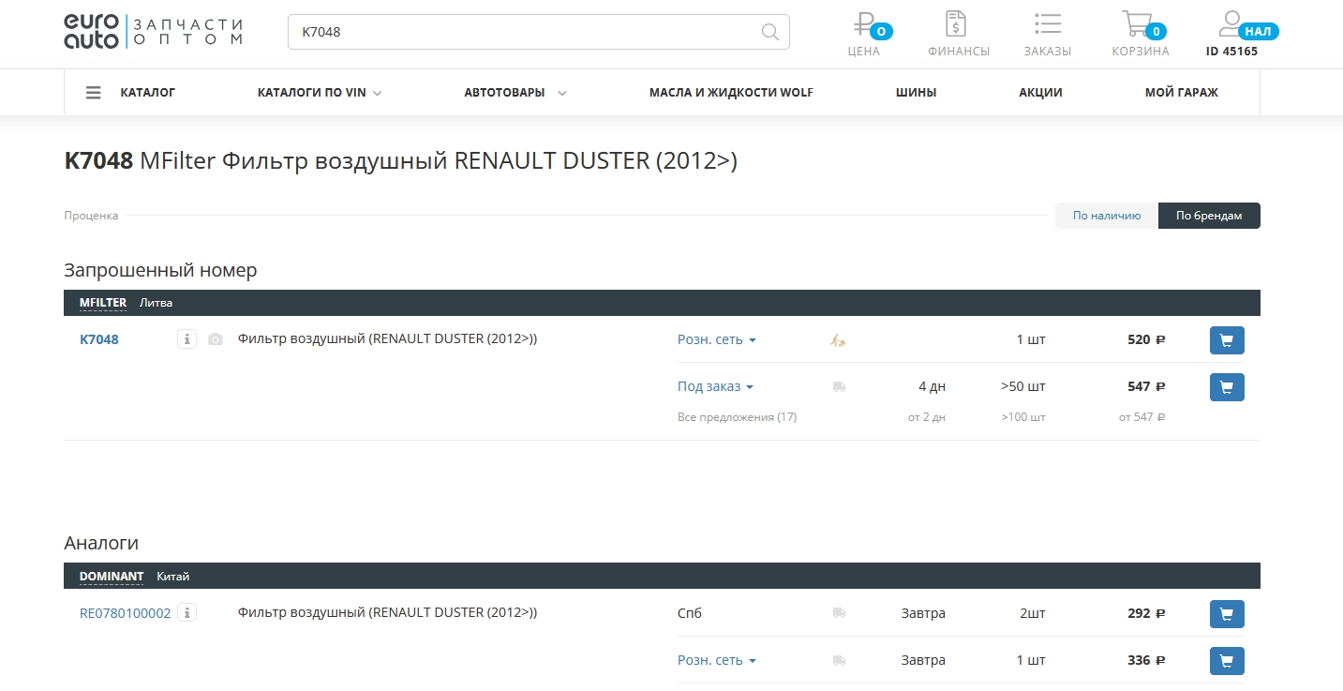Viewport: 1343px width, 691px height.
Task: Open the Euro Auto logo homepage
Action: click(x=154, y=32)
